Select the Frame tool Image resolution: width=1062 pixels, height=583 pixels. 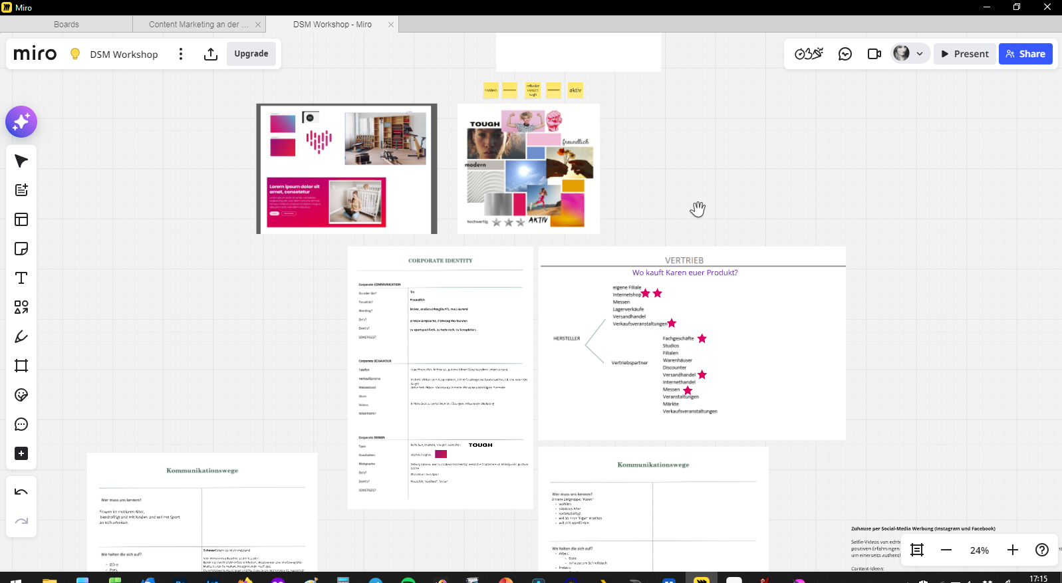(21, 366)
